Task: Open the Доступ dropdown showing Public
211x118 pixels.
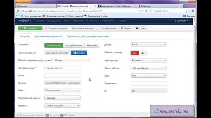Action: click(149, 44)
